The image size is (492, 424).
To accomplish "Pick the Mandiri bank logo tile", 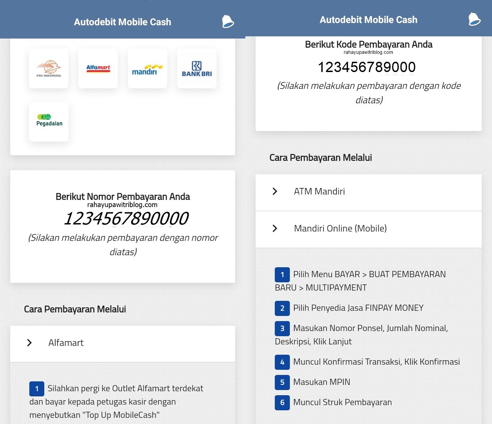I will 147,69.
